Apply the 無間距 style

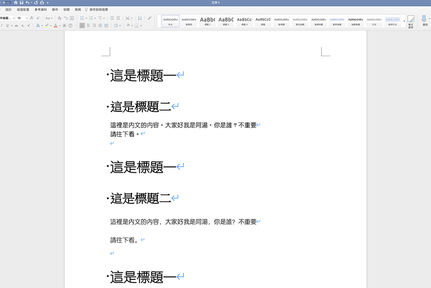(x=188, y=19)
